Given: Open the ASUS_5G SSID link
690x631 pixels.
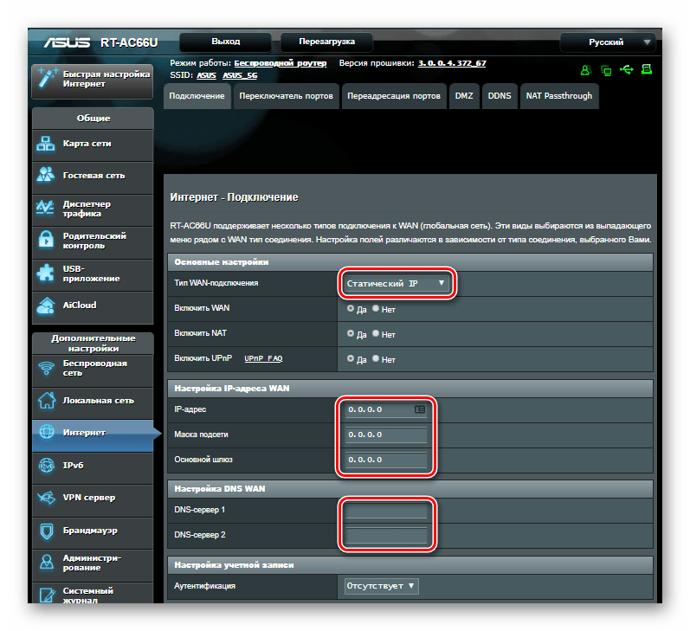Looking at the screenshot, I should point(240,75).
